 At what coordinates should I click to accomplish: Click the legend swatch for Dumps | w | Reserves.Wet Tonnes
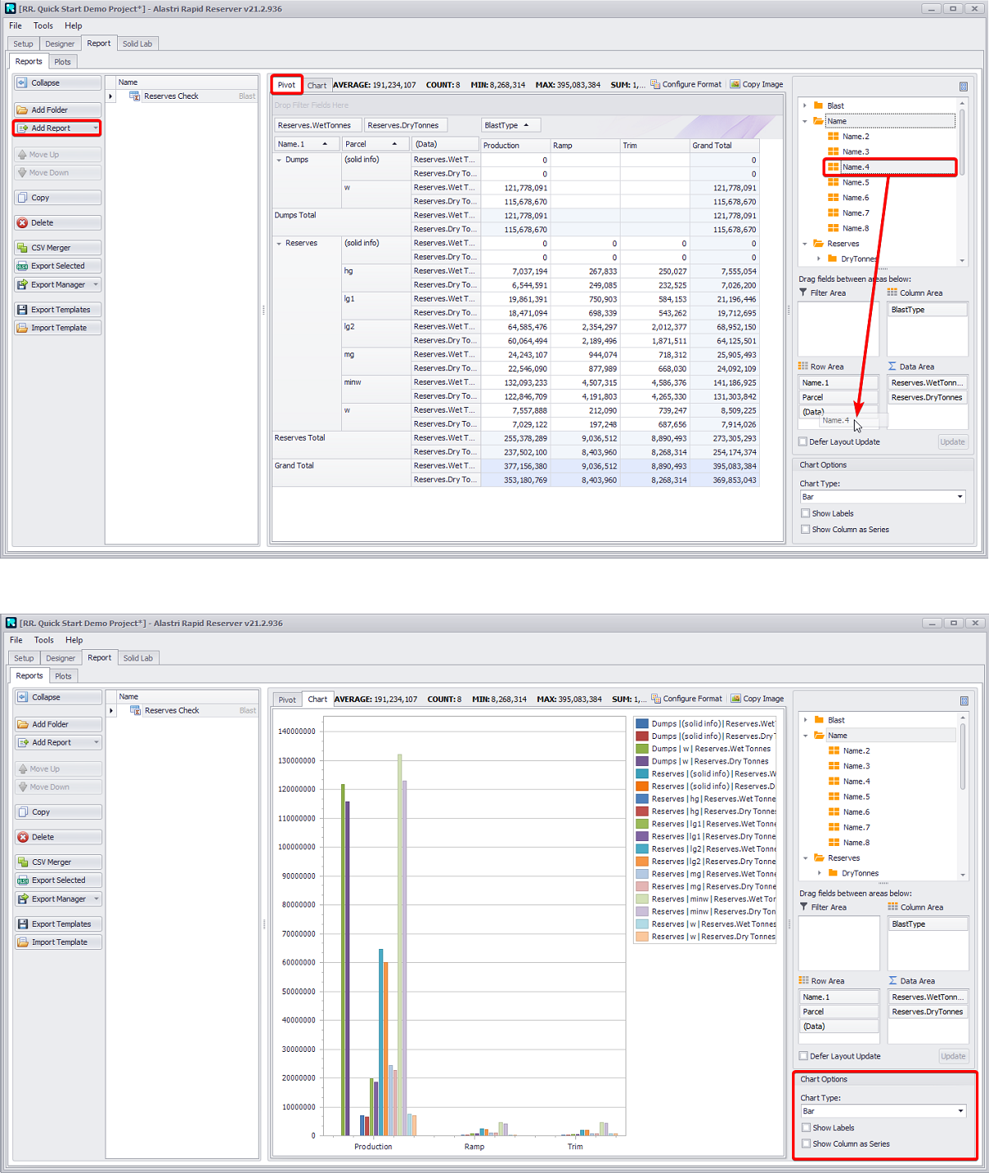click(x=642, y=749)
